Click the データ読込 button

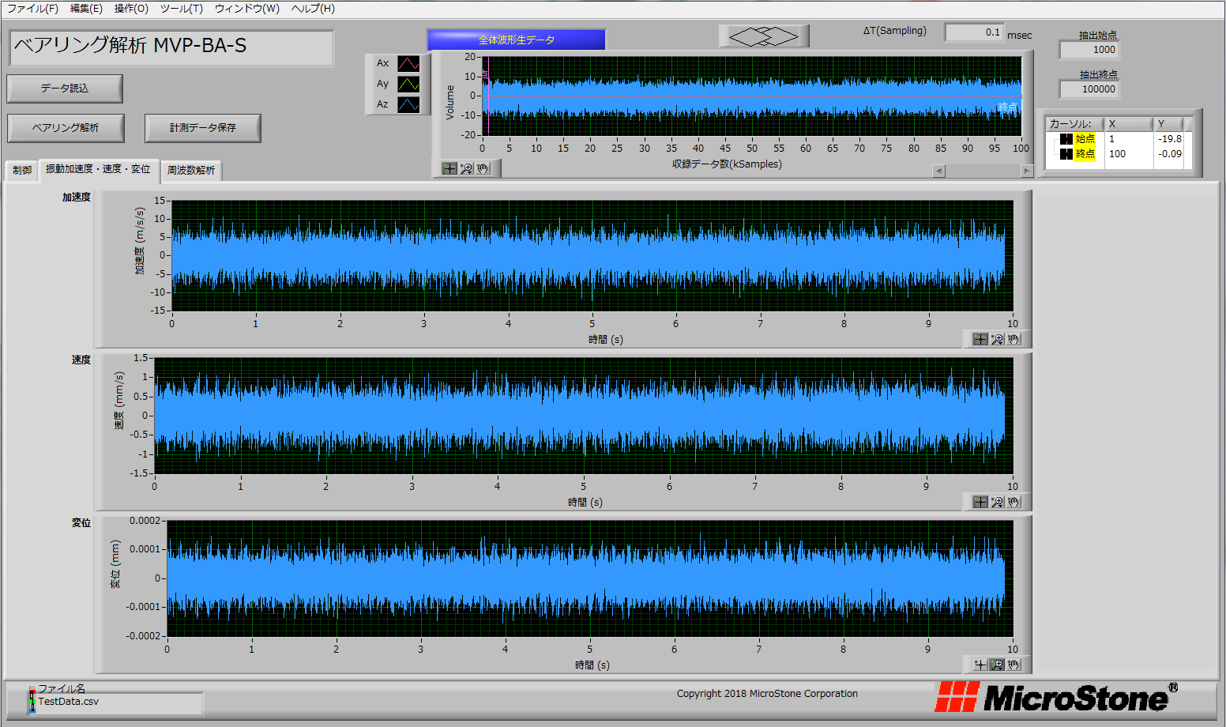point(65,89)
